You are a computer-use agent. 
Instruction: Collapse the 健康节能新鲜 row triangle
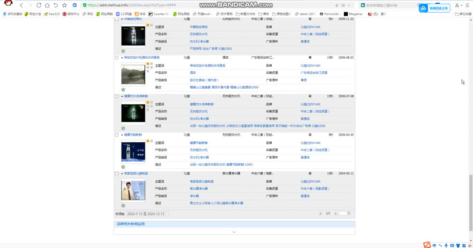[x=122, y=135]
